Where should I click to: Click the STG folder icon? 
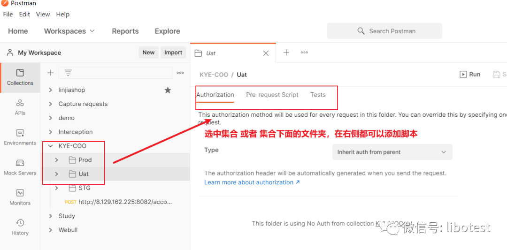[x=72, y=188]
